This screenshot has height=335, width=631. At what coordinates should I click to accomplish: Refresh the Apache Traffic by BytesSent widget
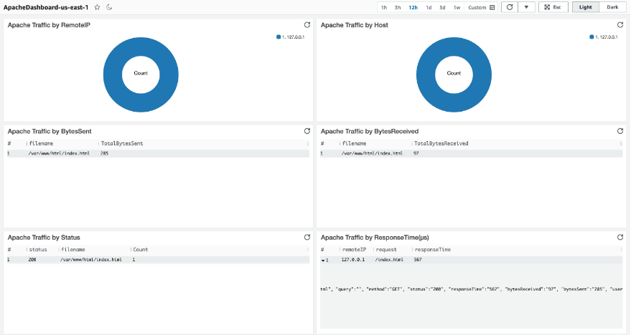(x=307, y=131)
